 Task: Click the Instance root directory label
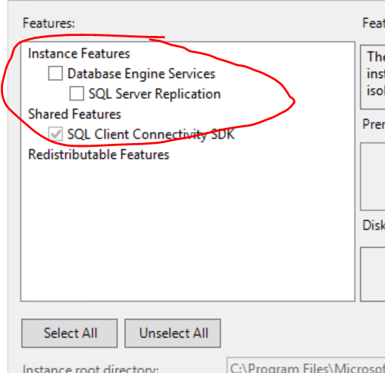(x=90, y=369)
